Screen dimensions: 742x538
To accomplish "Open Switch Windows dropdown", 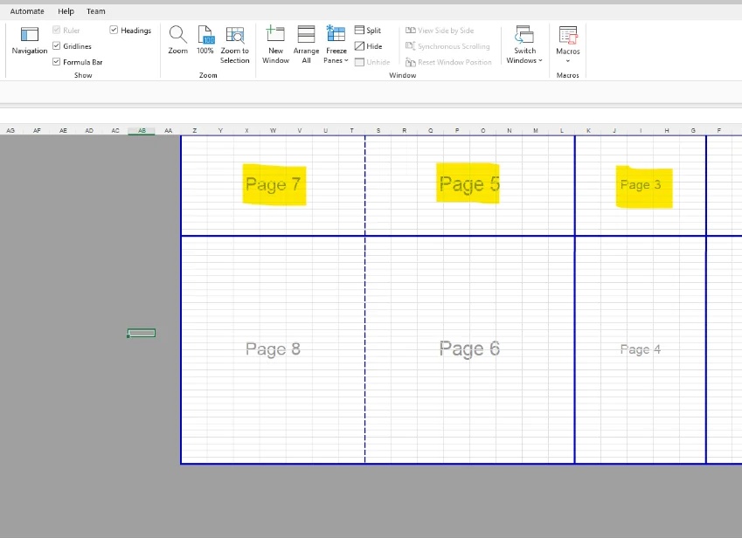I will 524,45.
